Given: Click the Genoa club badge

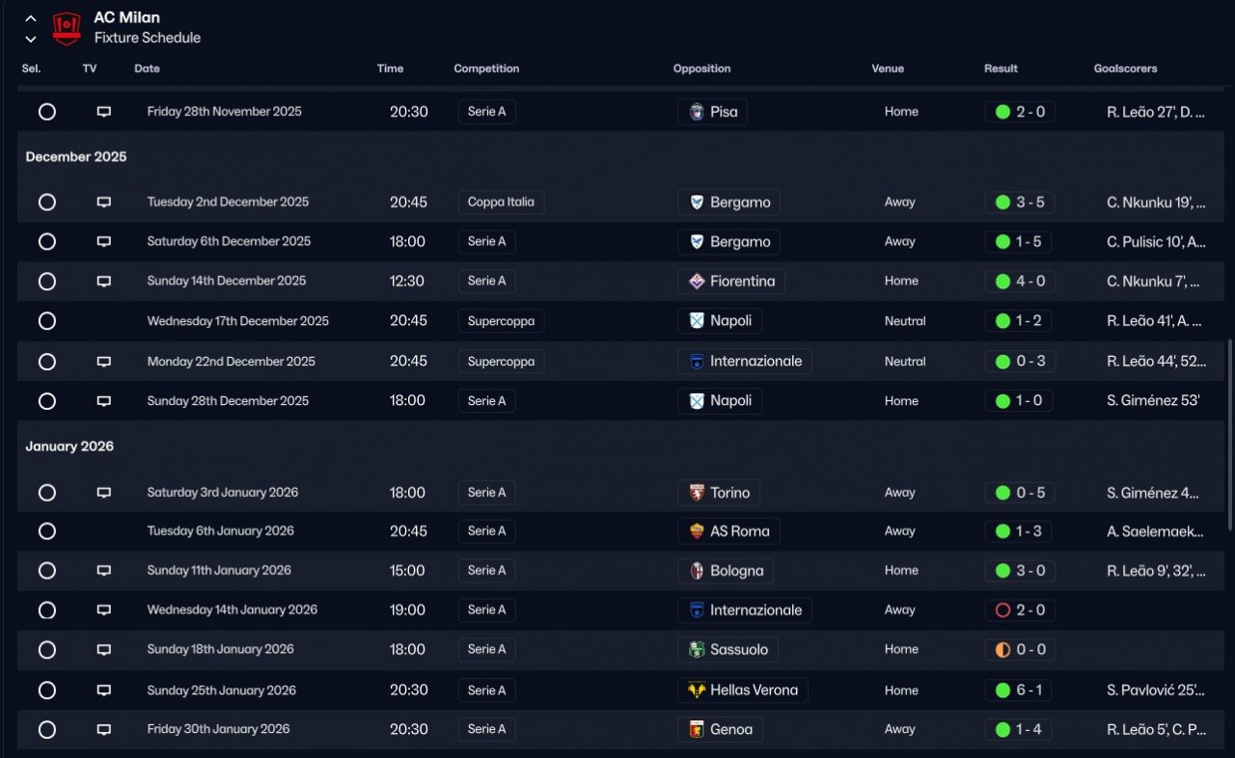Looking at the screenshot, I should click(x=697, y=730).
